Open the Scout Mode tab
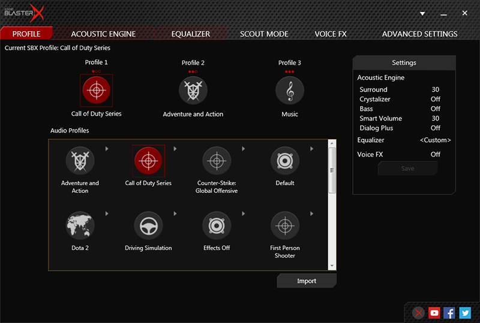The image size is (480, 323). click(x=264, y=34)
